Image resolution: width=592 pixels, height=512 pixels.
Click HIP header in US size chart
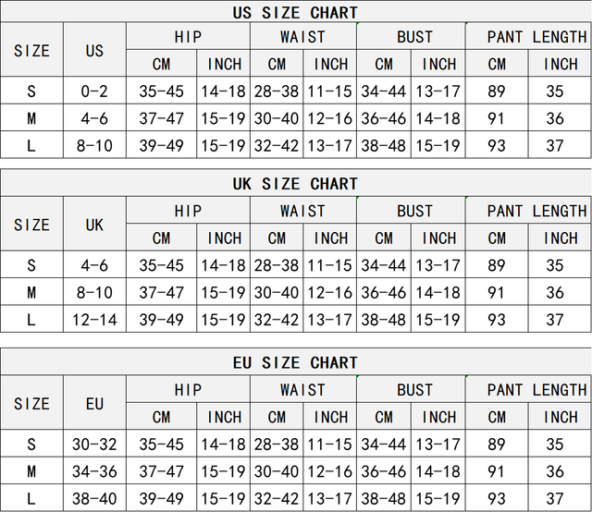pyautogui.click(x=188, y=37)
